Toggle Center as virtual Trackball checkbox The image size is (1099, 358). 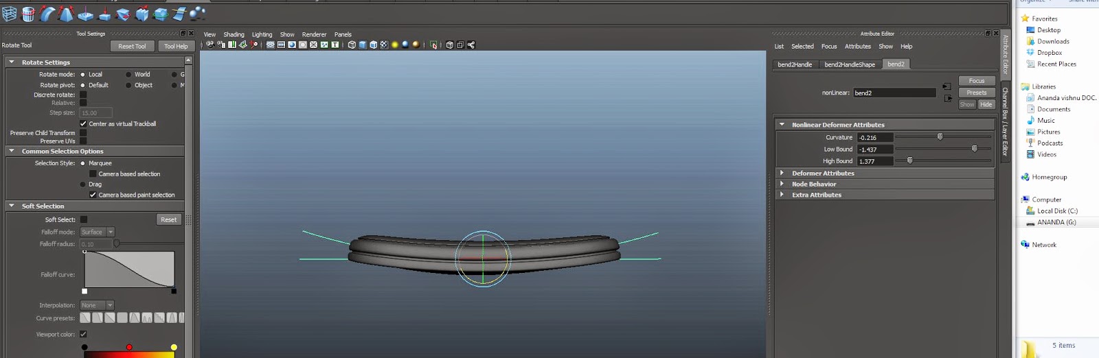[83, 123]
